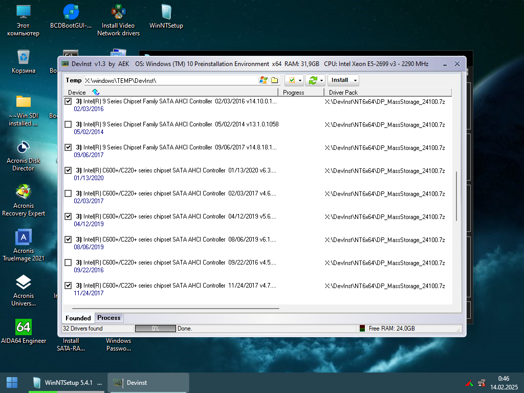The width and height of the screenshot is (524, 393).
Task: Click the yellow checkmark selection icon
Action: (x=292, y=80)
